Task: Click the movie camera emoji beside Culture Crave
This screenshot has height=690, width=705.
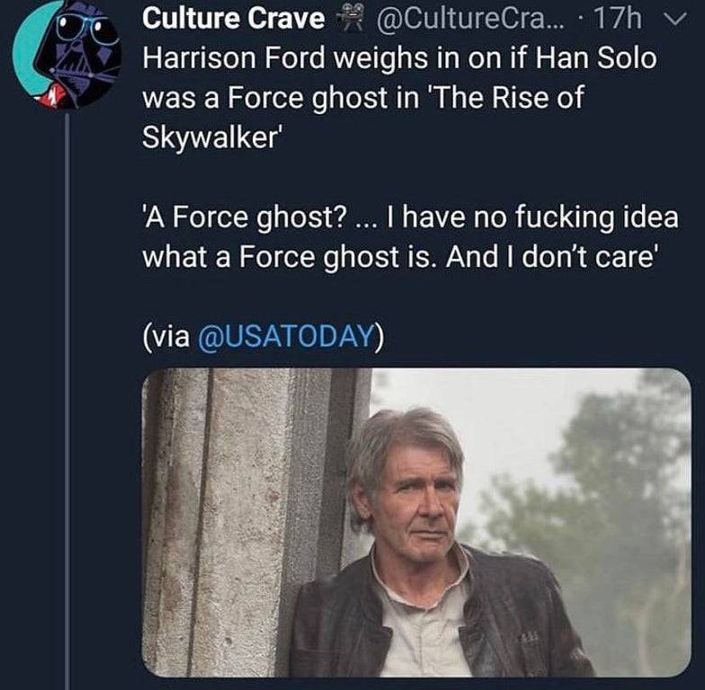Action: [351, 20]
